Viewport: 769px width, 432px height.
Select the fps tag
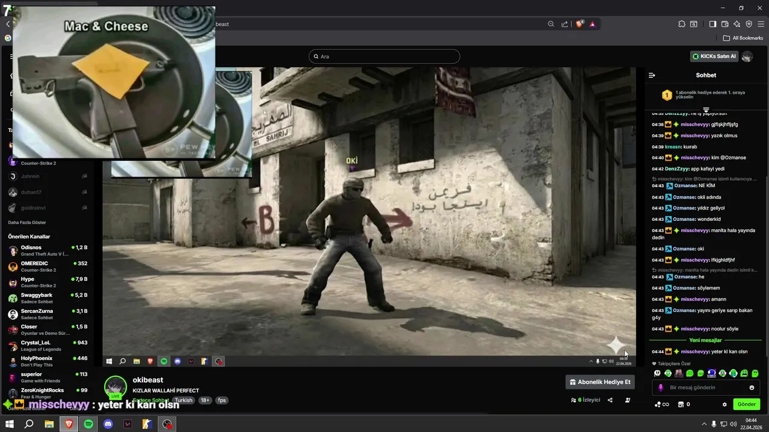point(222,400)
